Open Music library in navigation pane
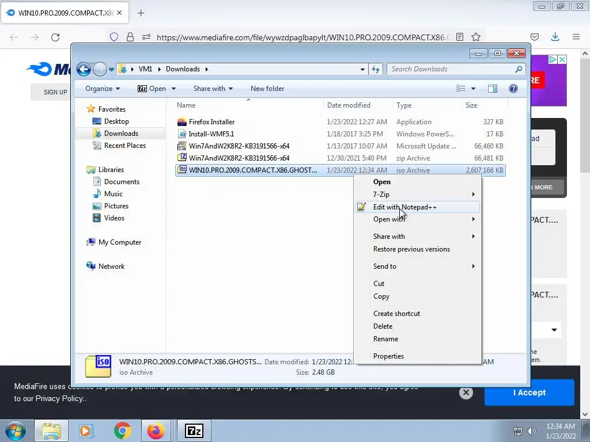This screenshot has width=590, height=442. click(114, 194)
